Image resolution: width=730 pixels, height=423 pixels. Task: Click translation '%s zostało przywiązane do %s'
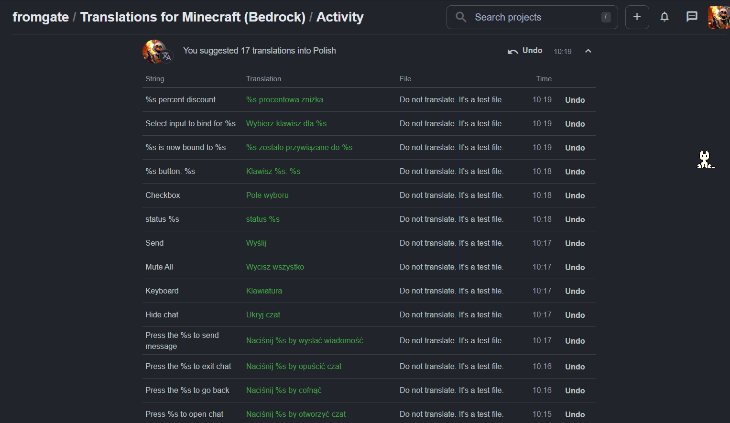299,147
